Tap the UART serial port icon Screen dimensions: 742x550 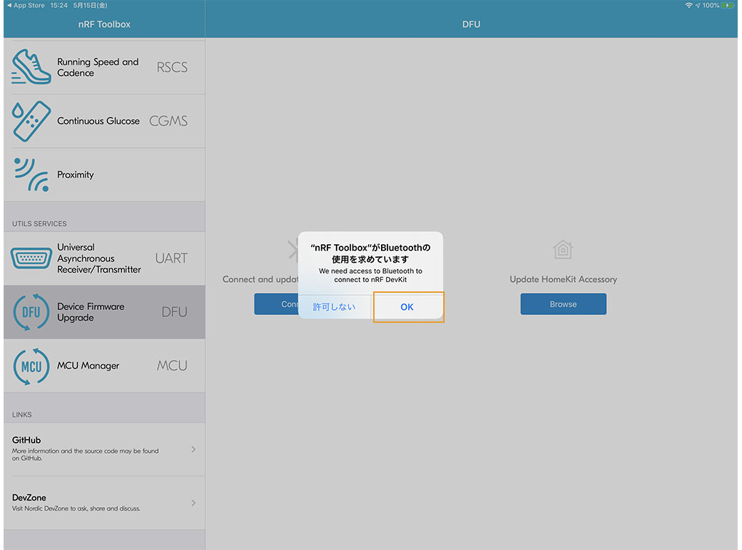pos(31,258)
